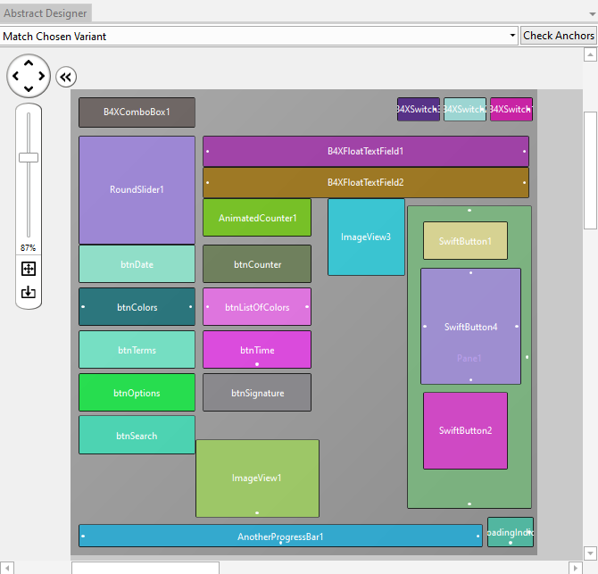Select the btnTime view
The image size is (598, 574).
click(x=257, y=349)
